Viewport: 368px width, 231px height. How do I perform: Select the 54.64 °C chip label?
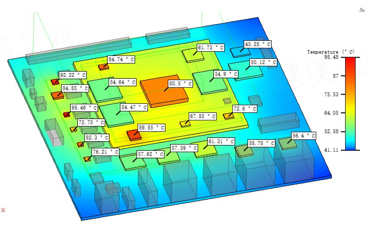[123, 82]
